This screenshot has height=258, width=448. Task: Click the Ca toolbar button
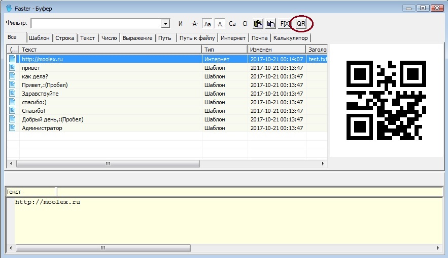click(x=232, y=24)
